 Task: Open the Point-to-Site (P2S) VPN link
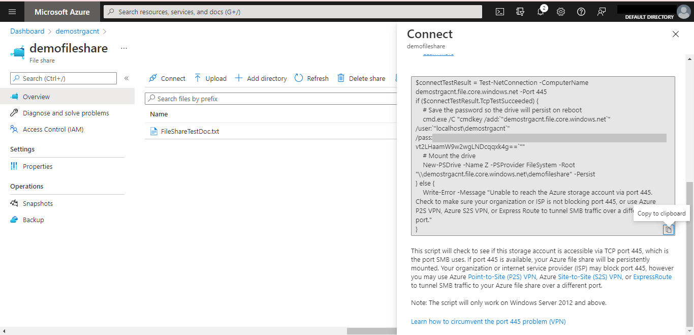(502, 277)
